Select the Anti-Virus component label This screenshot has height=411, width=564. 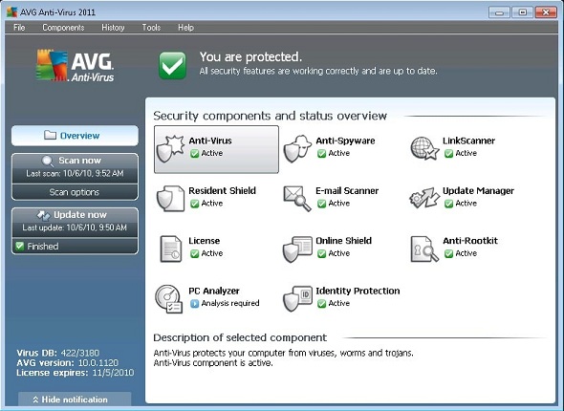[x=210, y=141]
